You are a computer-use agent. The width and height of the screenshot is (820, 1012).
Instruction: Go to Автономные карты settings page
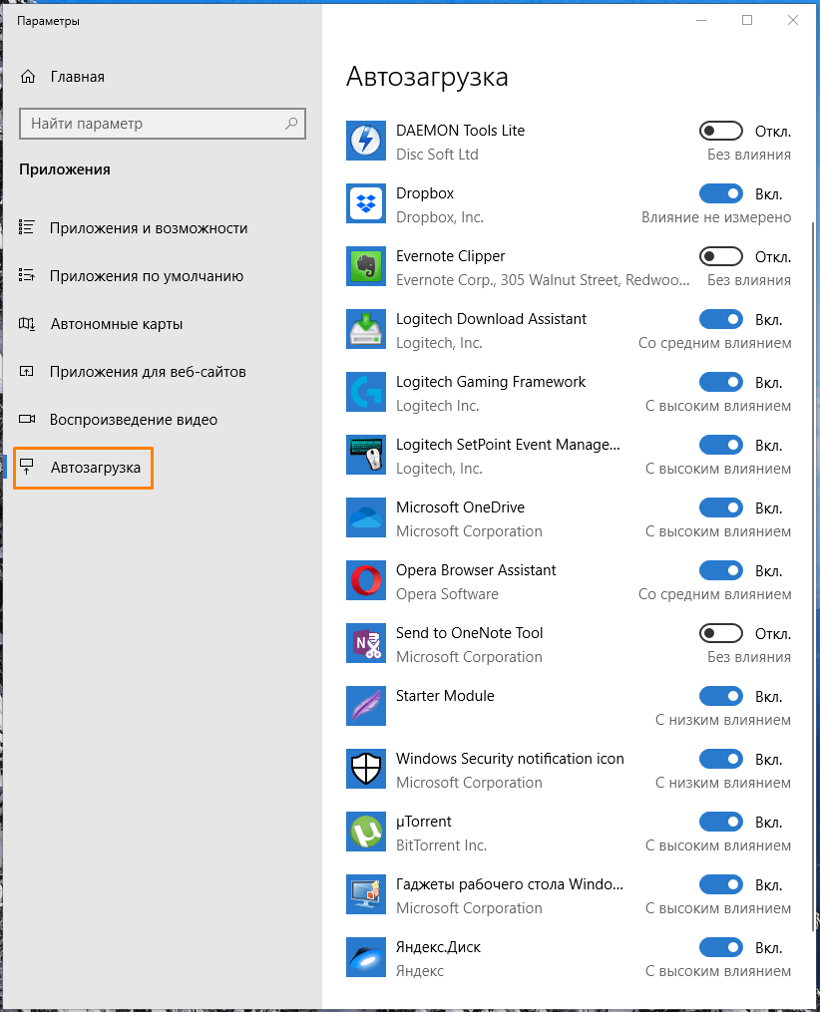coord(116,324)
